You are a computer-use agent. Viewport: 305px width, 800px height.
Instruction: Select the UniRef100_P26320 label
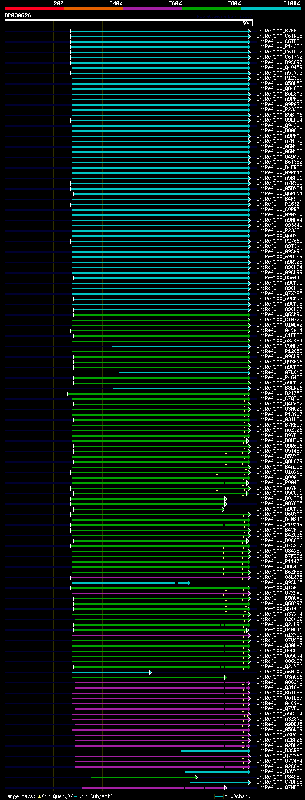pos(279,204)
